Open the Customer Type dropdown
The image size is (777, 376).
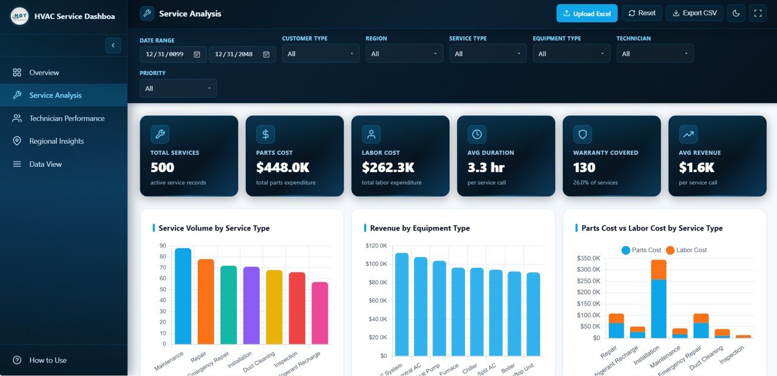[x=321, y=54]
